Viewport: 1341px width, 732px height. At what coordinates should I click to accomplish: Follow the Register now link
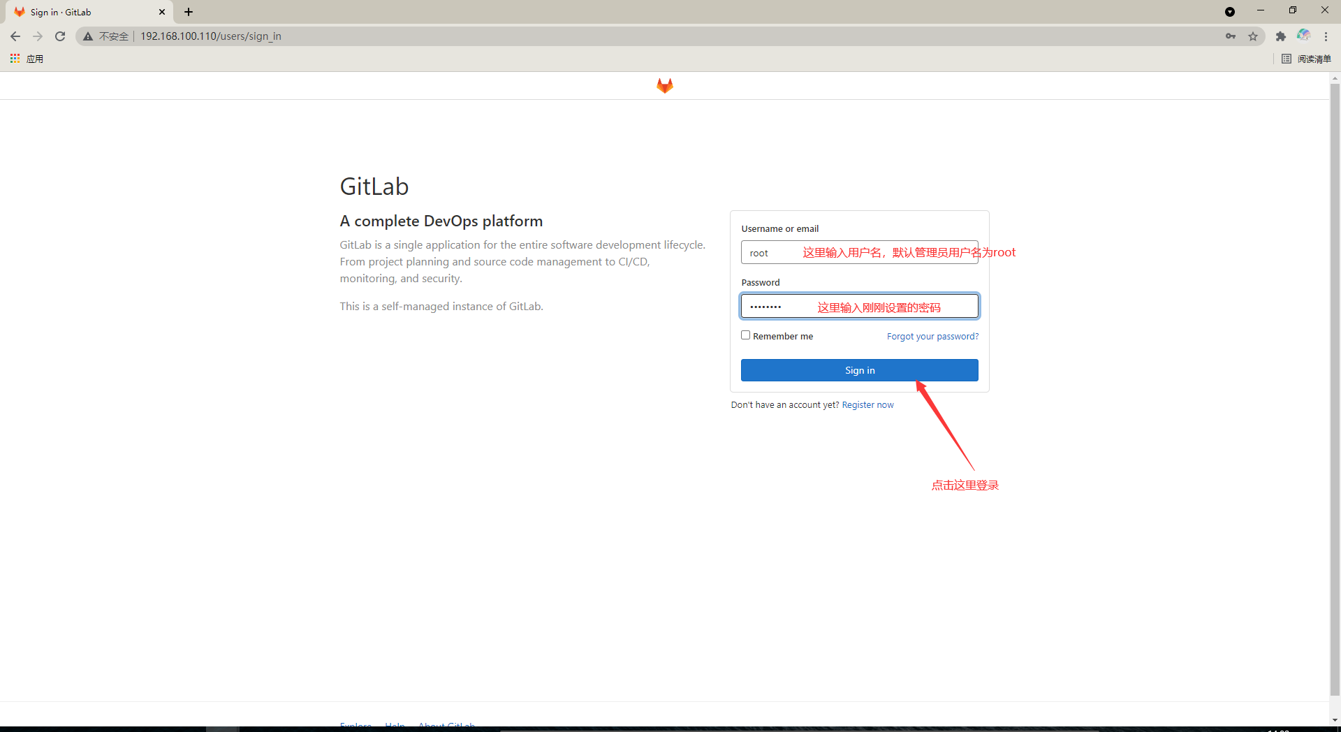coord(867,404)
